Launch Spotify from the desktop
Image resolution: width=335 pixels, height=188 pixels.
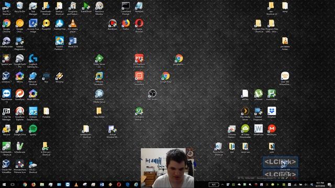[33, 130]
